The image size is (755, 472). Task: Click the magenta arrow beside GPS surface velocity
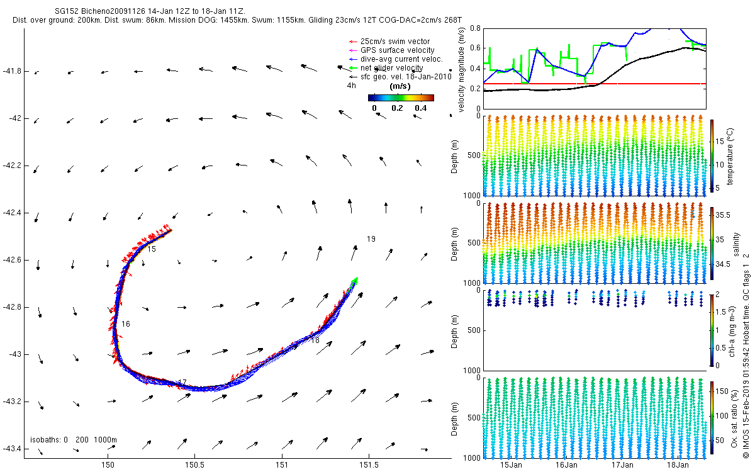pyautogui.click(x=352, y=50)
